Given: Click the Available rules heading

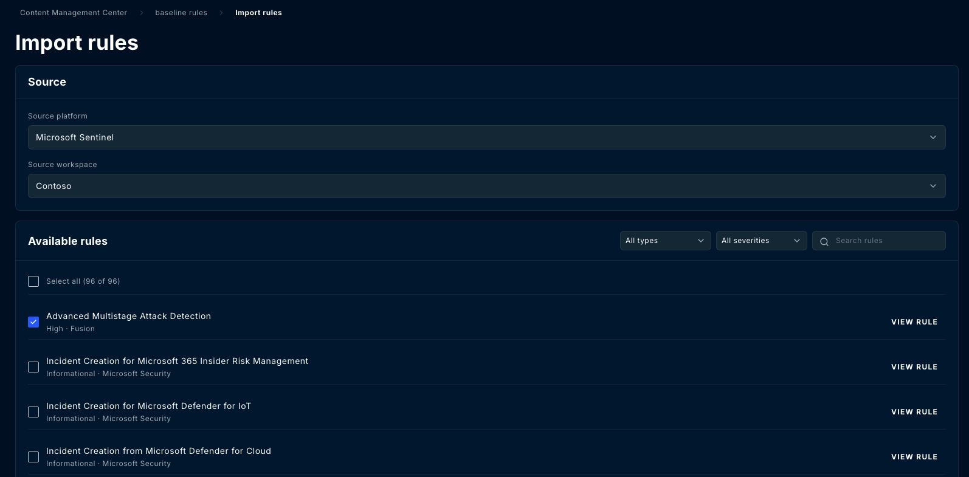Looking at the screenshot, I should pos(67,241).
